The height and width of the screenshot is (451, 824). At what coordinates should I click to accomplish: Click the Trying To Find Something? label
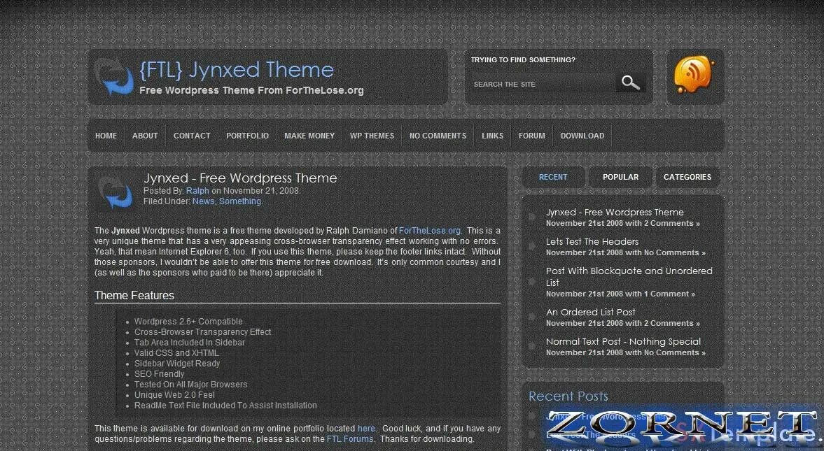coord(523,60)
